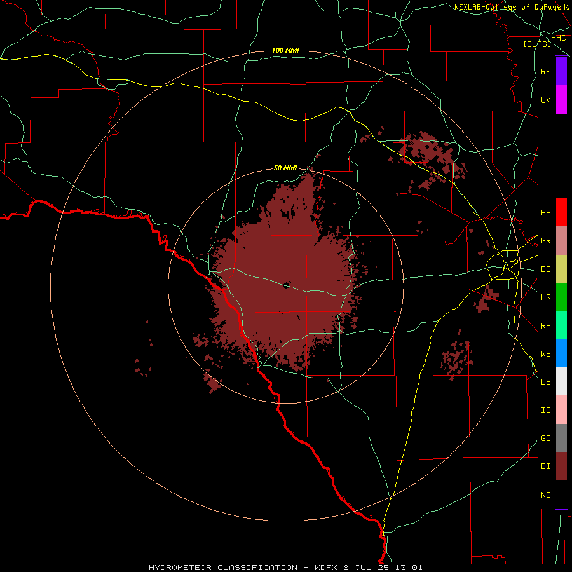This screenshot has height=572, width=572.
Task: Click the "ND" legend label
Action: pyautogui.click(x=546, y=495)
